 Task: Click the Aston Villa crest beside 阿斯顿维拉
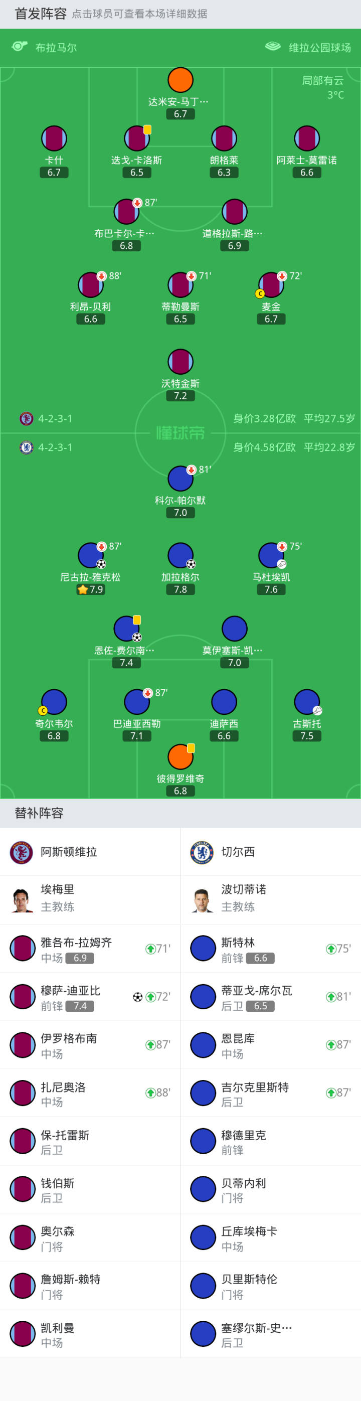pyautogui.click(x=22, y=852)
